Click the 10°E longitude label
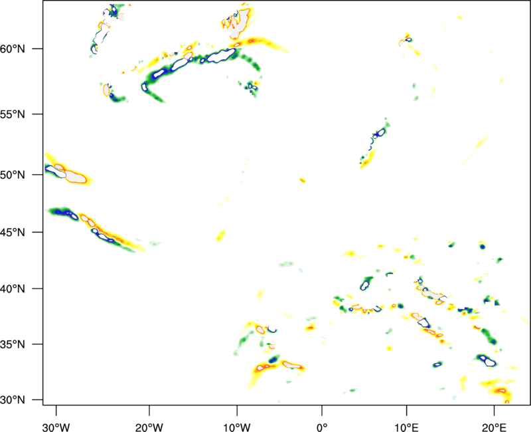The width and height of the screenshot is (531, 432). 406,427
